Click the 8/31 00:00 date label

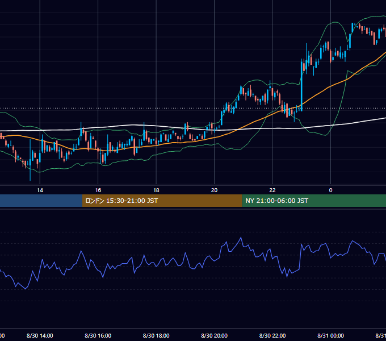[330, 335]
